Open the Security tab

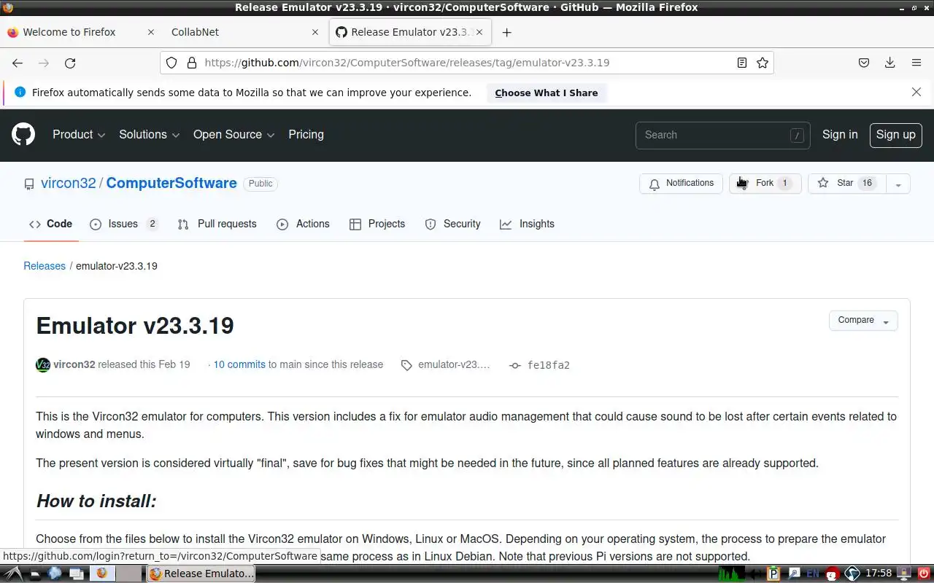tap(452, 224)
